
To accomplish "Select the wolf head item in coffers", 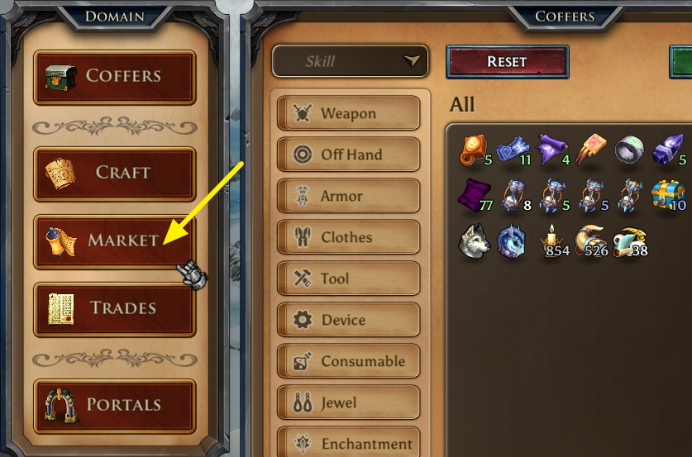I will (474, 240).
